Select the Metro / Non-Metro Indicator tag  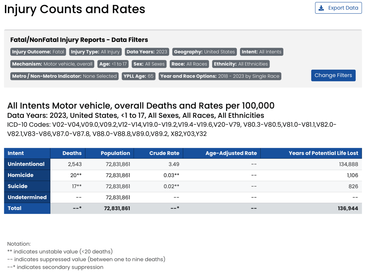(64, 76)
